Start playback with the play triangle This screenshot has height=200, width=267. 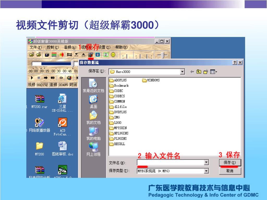32,78
